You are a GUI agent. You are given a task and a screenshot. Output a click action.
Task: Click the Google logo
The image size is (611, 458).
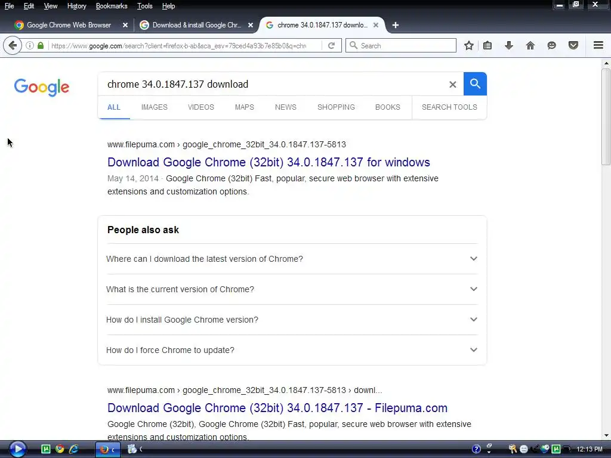[x=42, y=87]
